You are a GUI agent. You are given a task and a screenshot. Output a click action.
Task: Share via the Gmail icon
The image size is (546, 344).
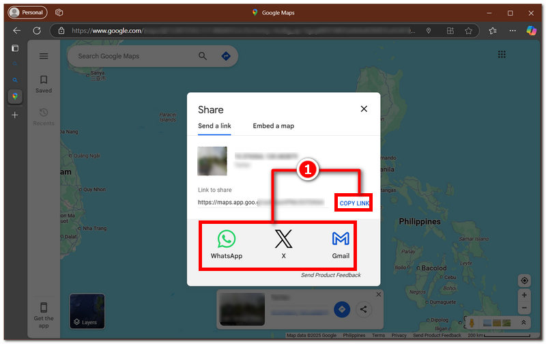point(341,244)
